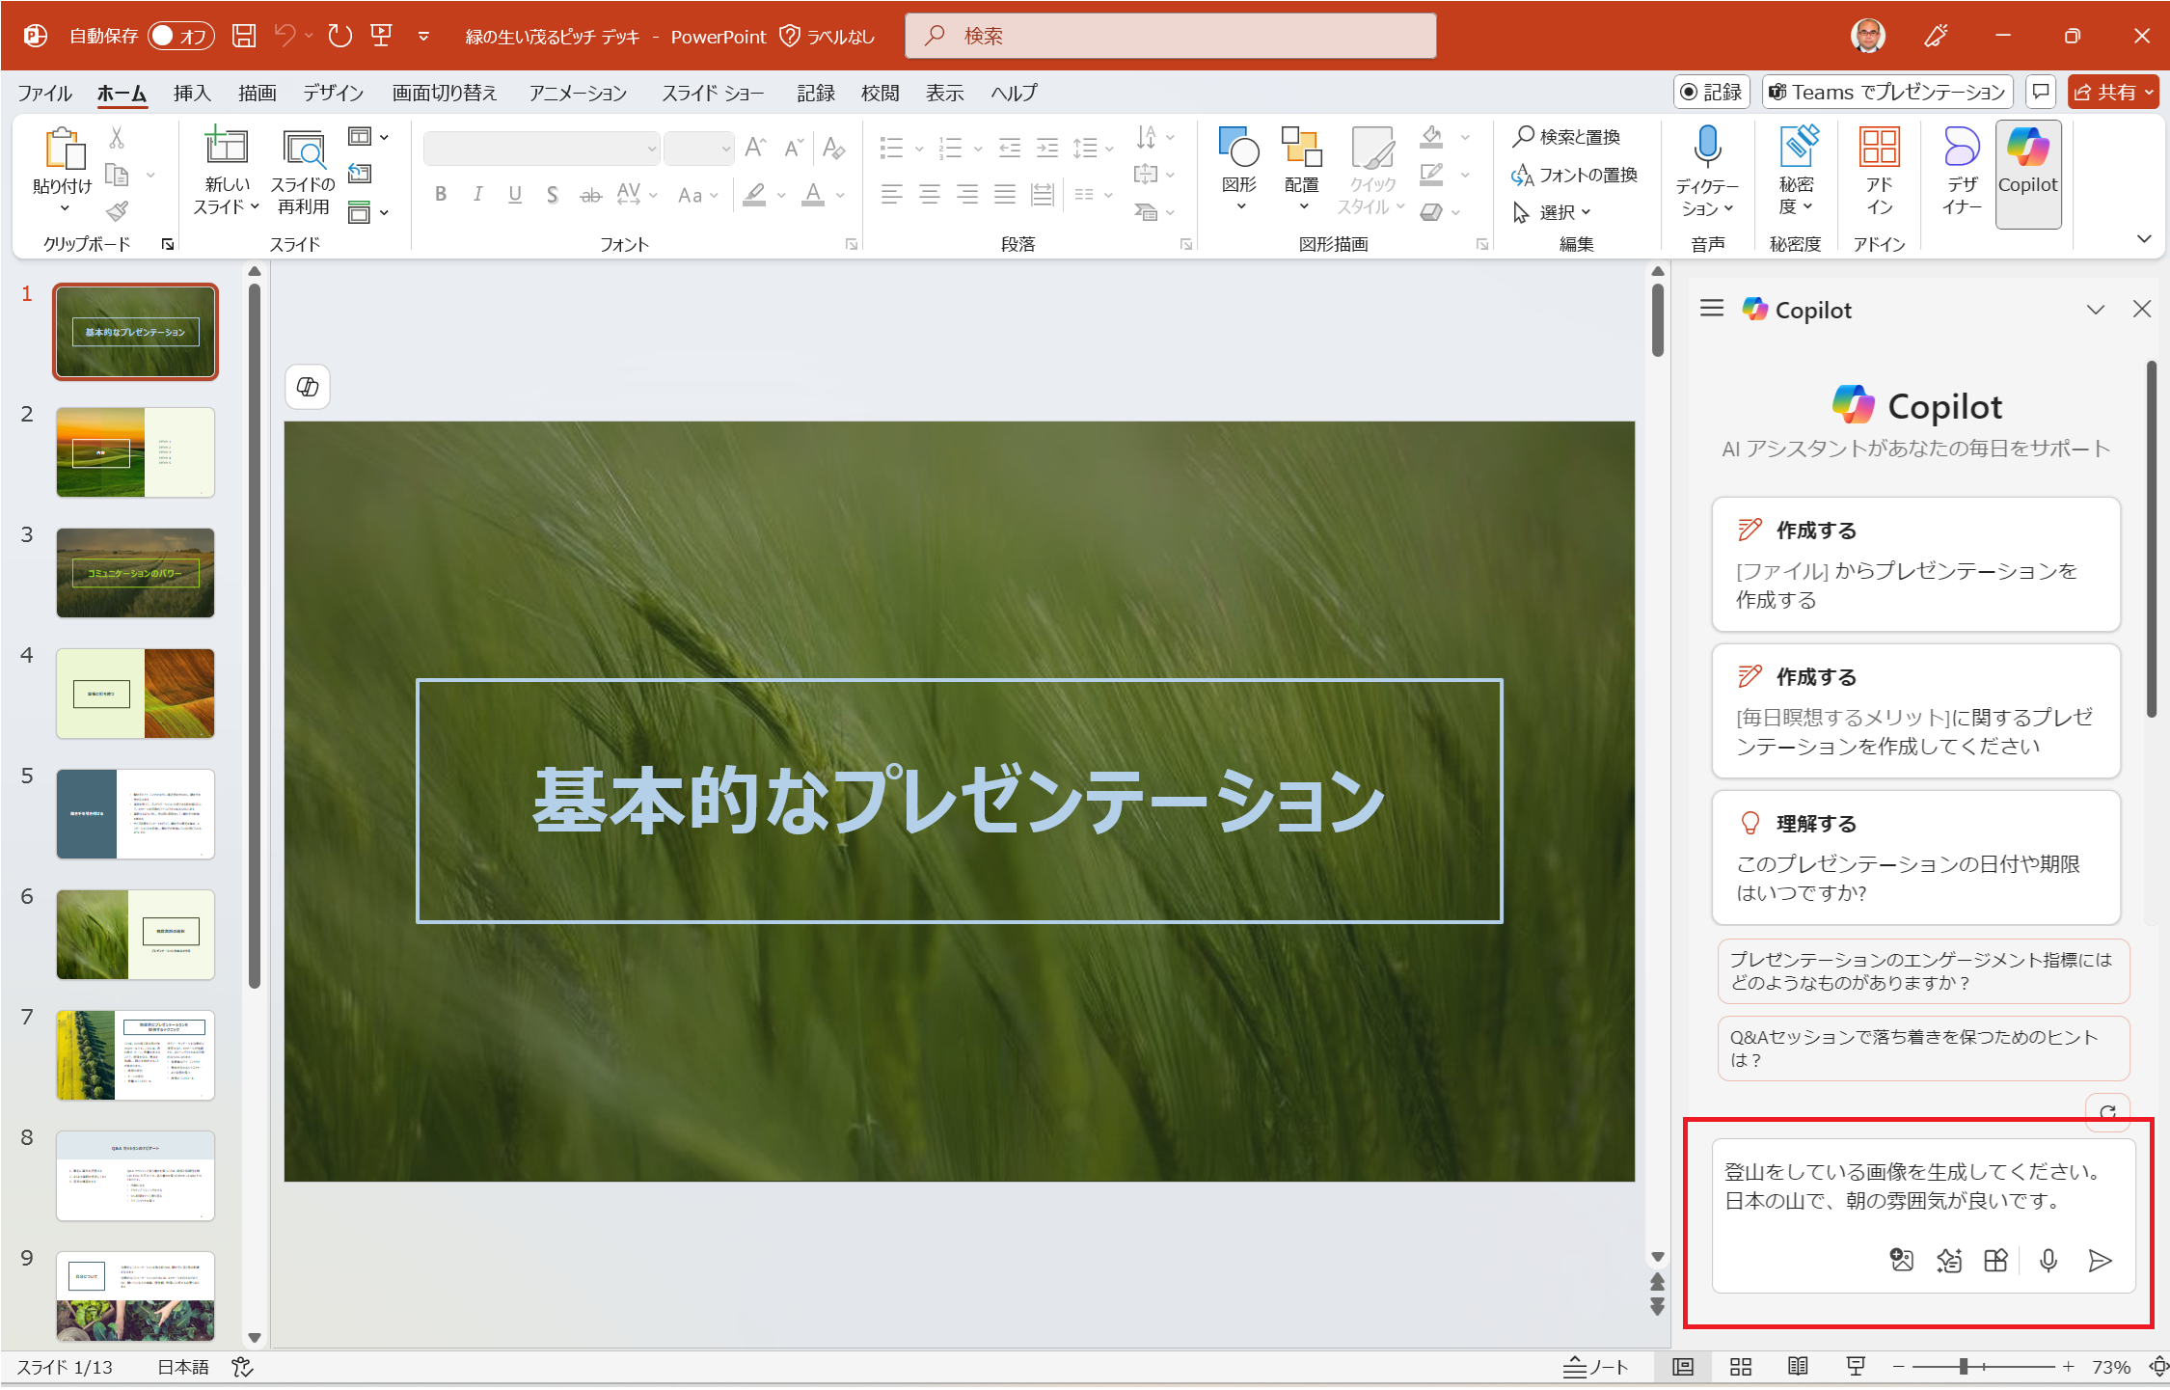The height and width of the screenshot is (1390, 2170).
Task: Open Copilot hamburger menu
Action: coord(1712,309)
